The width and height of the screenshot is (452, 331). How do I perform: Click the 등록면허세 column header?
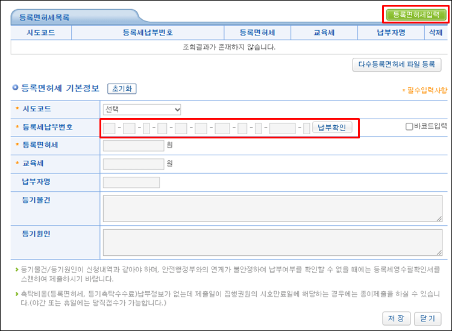point(257,32)
